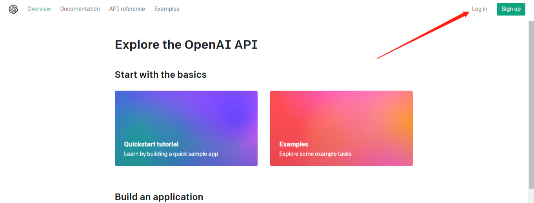Switch to the Examples nav tab

167,9
